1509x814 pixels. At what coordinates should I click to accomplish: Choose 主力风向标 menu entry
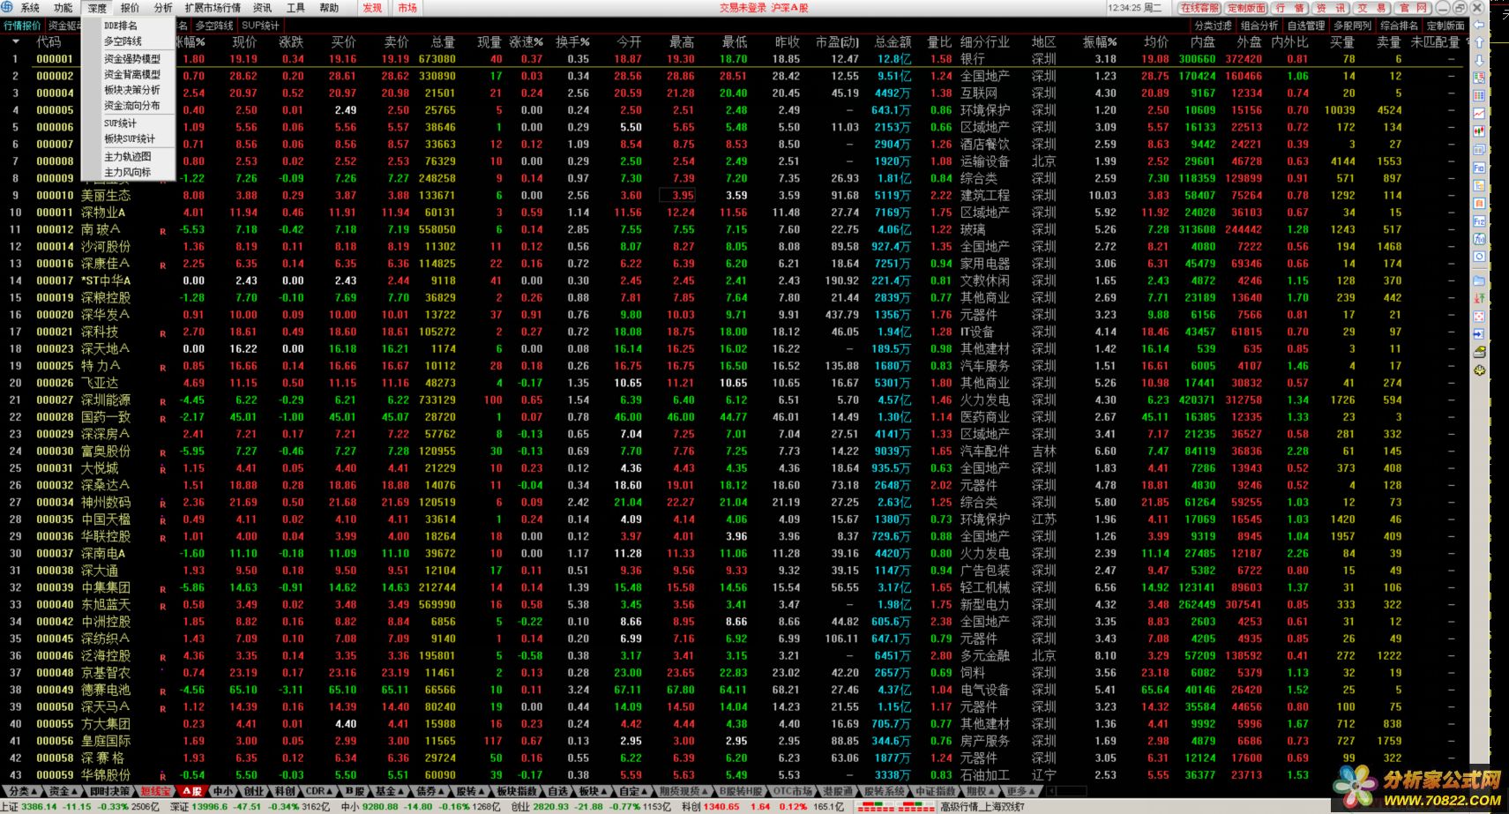(x=128, y=173)
